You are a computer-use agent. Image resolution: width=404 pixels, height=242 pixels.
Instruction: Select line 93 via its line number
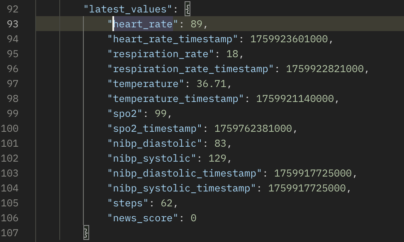[x=13, y=24]
